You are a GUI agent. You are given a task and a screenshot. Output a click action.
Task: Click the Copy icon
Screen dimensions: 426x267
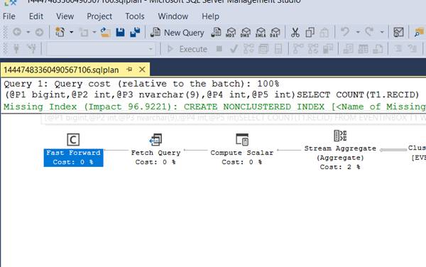tap(310, 33)
